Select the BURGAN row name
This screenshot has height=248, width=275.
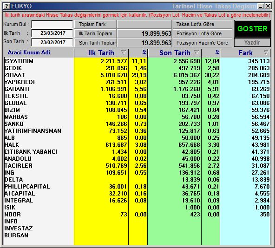[x=16, y=235]
